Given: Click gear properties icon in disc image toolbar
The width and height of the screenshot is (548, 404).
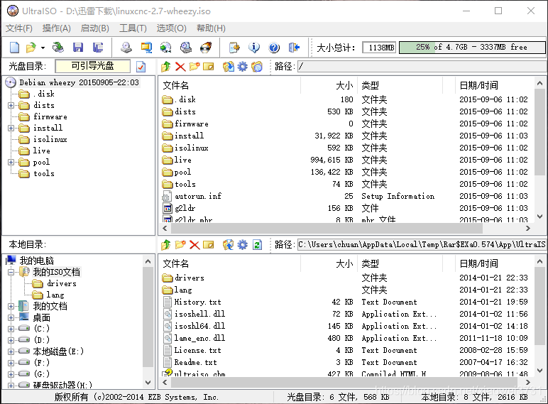Looking at the screenshot, I should click(x=243, y=67).
